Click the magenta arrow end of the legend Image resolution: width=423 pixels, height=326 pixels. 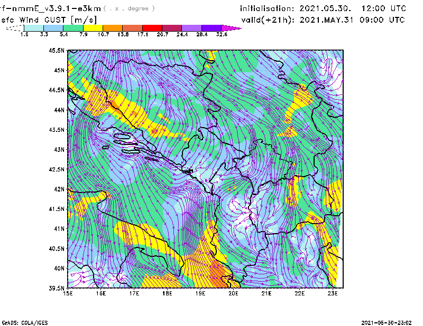coord(231,28)
